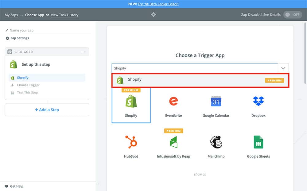Screen dimensions: 307x191
Task: Open the trigger step three-dot menu
Action: [83, 52]
